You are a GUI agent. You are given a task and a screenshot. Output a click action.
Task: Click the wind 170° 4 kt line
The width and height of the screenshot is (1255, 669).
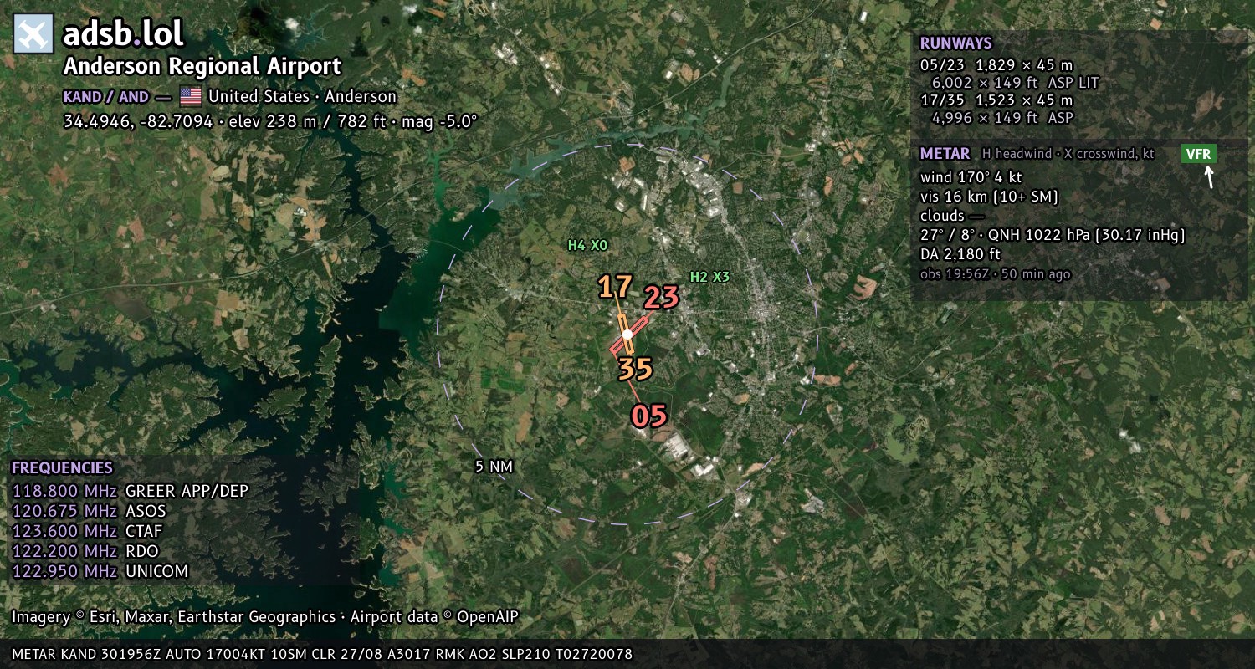(x=971, y=177)
